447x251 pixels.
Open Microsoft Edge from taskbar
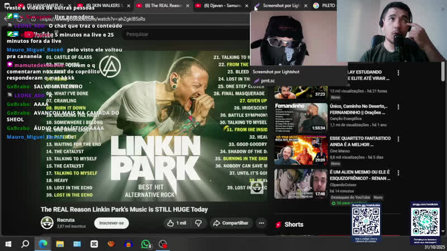coord(42,244)
